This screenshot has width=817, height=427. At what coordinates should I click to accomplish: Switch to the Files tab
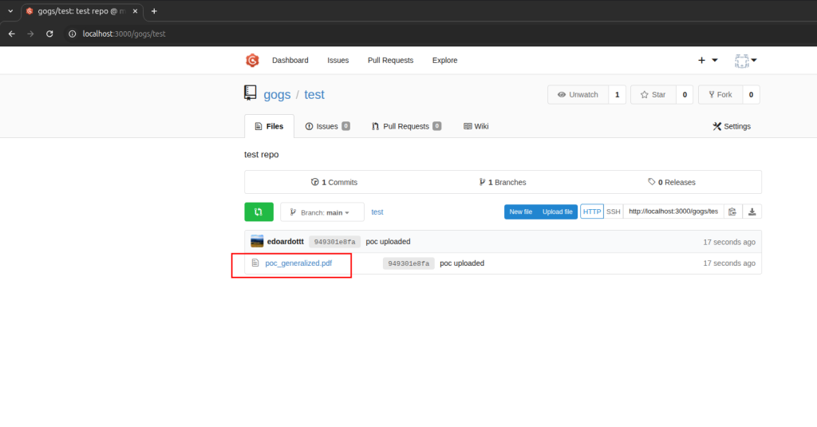[x=269, y=126]
